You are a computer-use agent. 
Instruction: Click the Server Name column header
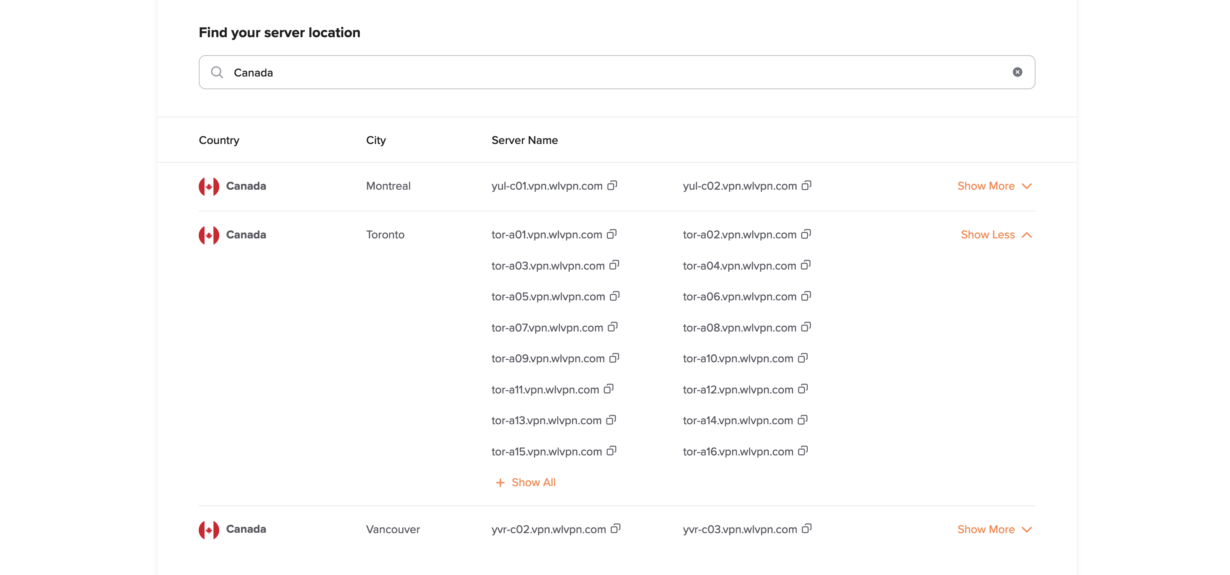click(x=525, y=140)
